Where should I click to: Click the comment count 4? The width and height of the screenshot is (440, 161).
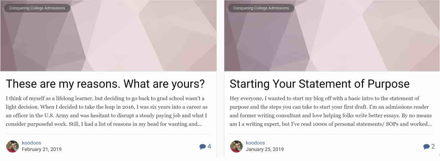click(x=209, y=146)
